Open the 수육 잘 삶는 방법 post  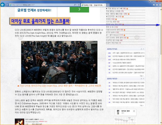click(124, 60)
